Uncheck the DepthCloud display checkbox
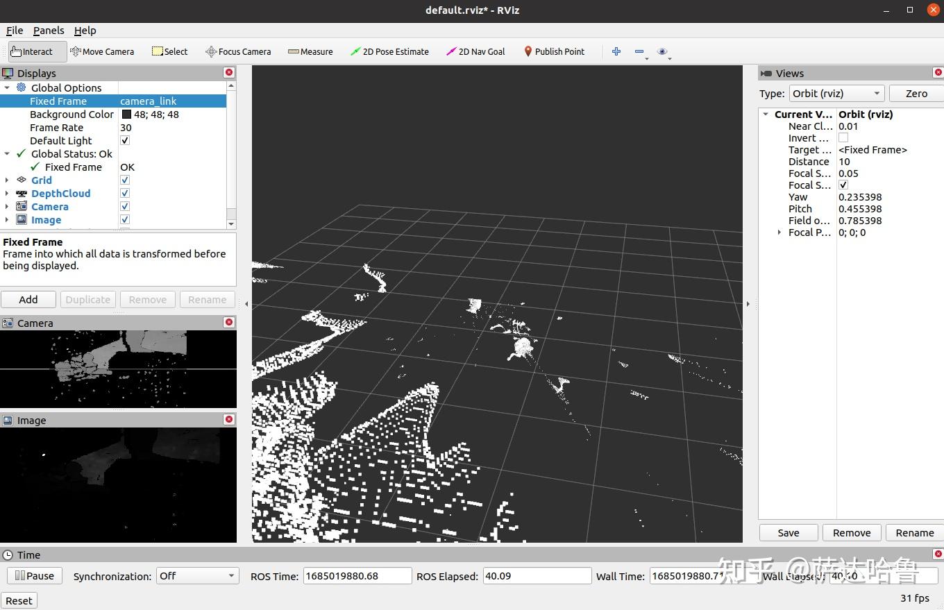 (125, 194)
